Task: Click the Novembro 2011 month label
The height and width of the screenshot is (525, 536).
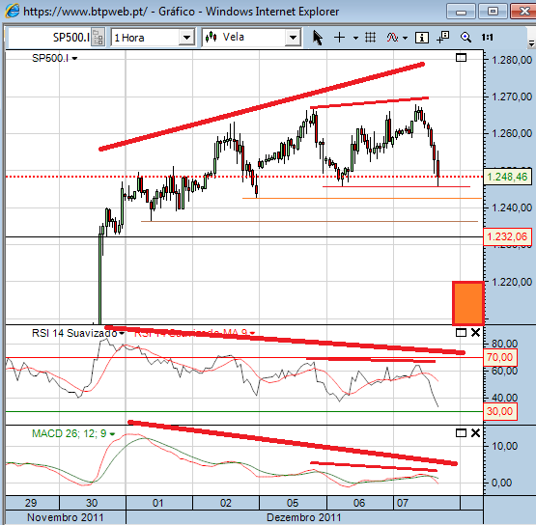Action: pyautogui.click(x=65, y=517)
